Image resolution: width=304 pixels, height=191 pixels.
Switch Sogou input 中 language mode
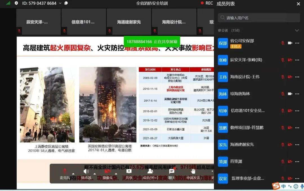(x=283, y=186)
